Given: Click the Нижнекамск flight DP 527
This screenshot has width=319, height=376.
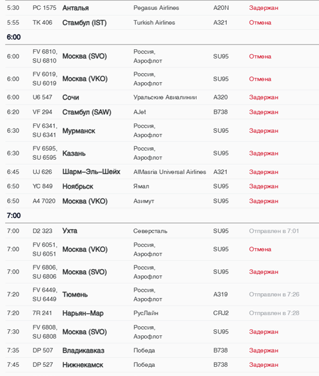Looking at the screenshot, I should (x=162, y=365).
